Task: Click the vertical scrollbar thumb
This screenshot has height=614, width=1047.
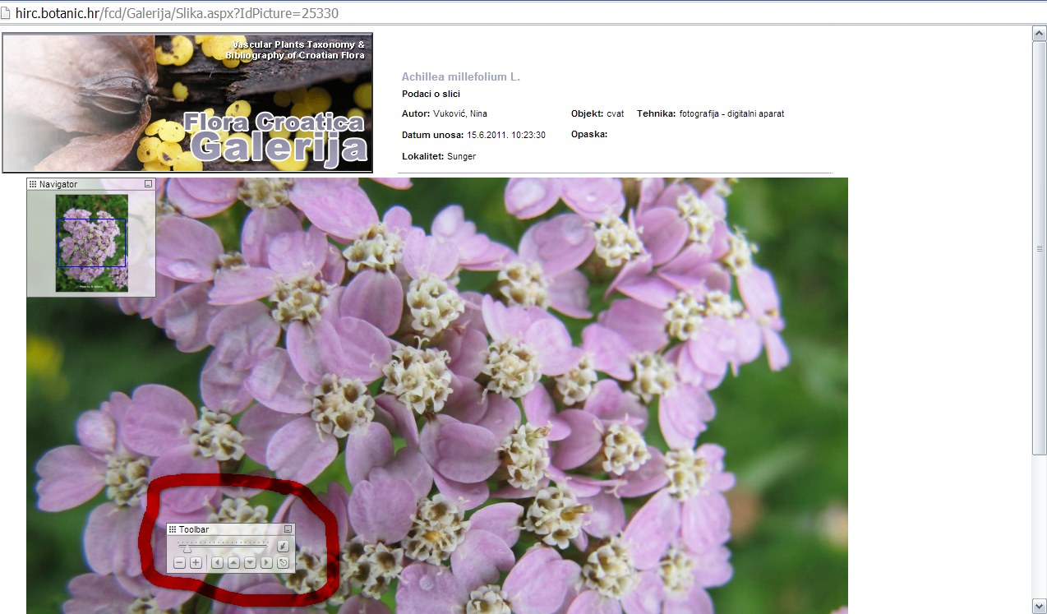Action: click(x=1039, y=247)
